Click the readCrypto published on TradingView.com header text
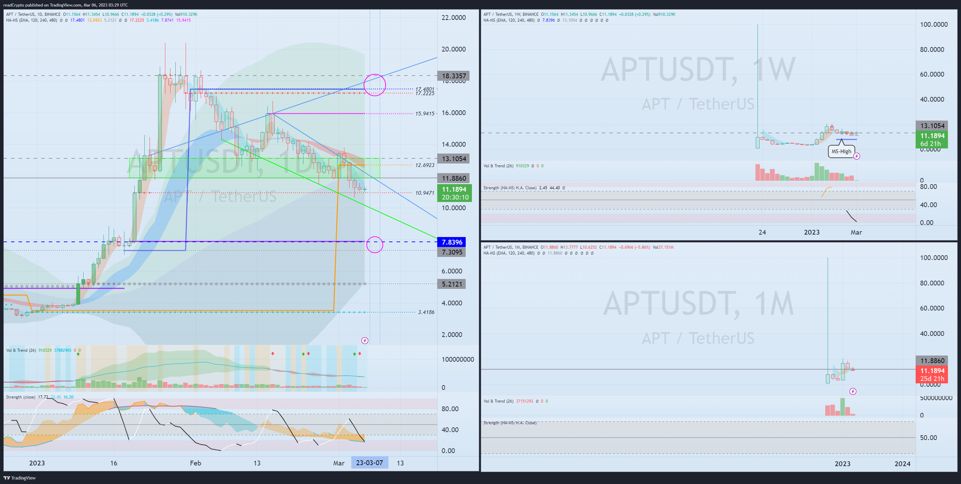 (65, 5)
